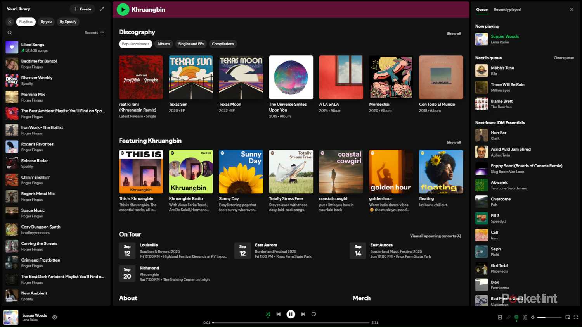Toggle the Queue panel icon

[516, 317]
